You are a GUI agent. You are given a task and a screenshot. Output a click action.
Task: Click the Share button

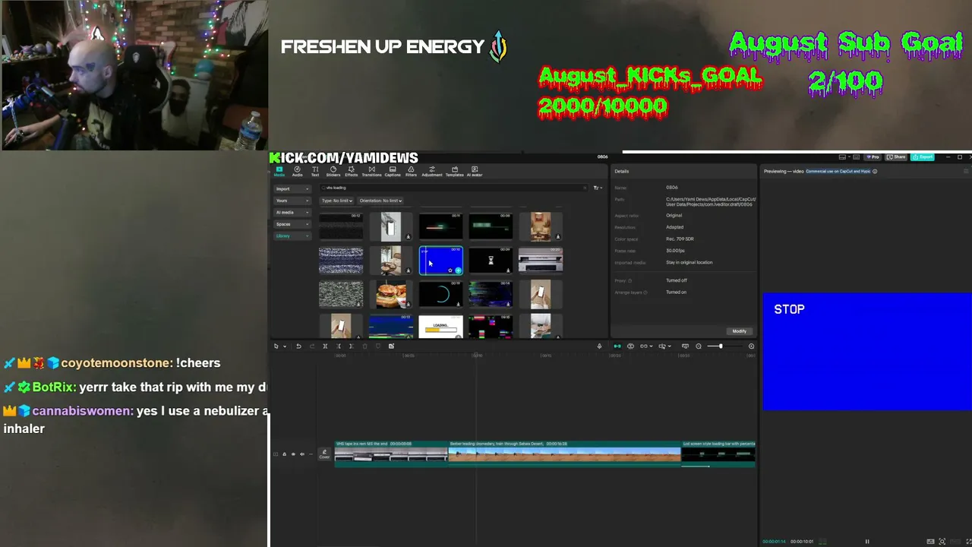coord(897,157)
